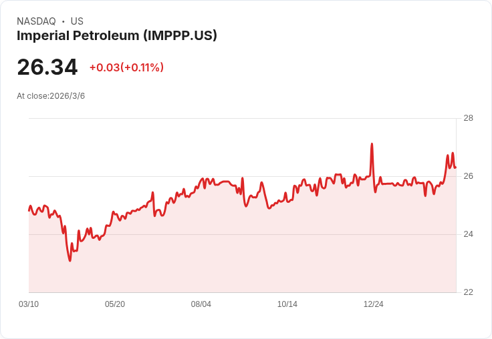Click the NASDAQ exchange label
Image resolution: width=492 pixels, height=339 pixels.
tap(36, 21)
